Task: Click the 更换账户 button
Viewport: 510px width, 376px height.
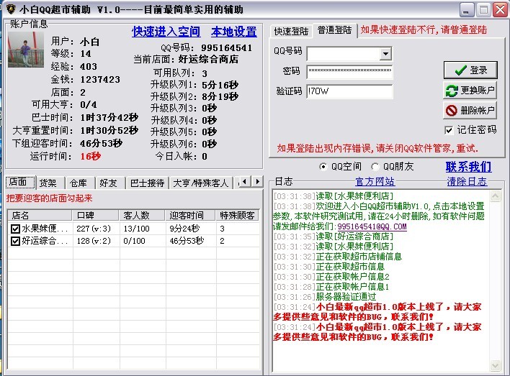Action: 470,90
